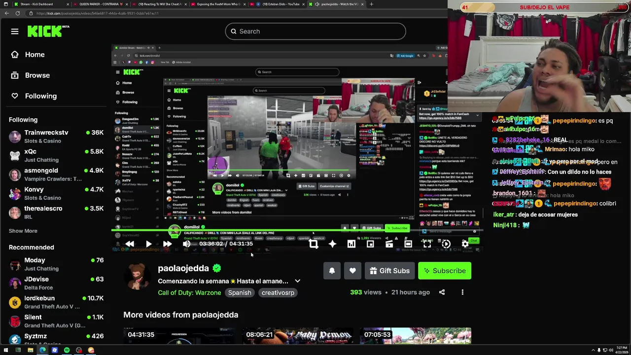The width and height of the screenshot is (631, 355).
Task: Click paolaojedda's avatar picture
Action: [x=138, y=276]
